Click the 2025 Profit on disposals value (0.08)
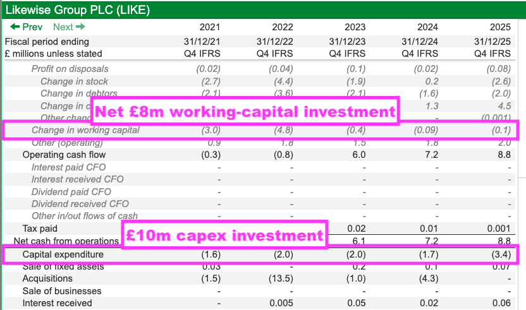The image size is (526, 310). [x=499, y=69]
